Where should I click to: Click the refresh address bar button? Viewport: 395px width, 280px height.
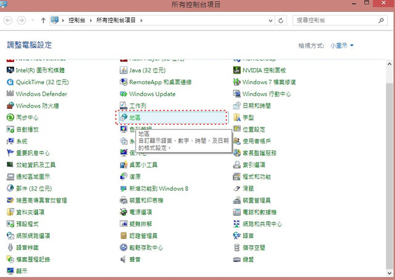(281, 20)
